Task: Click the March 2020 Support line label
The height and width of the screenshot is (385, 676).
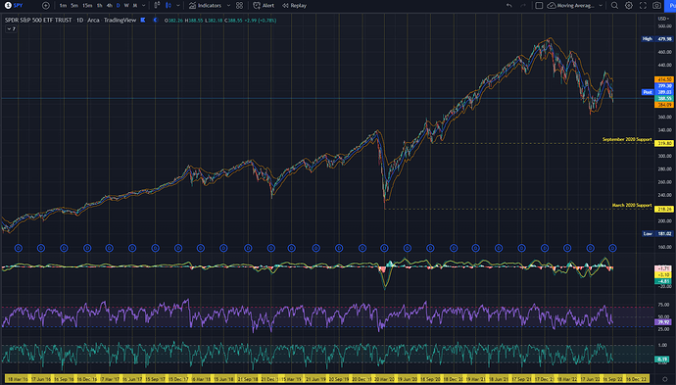Action: coord(632,205)
